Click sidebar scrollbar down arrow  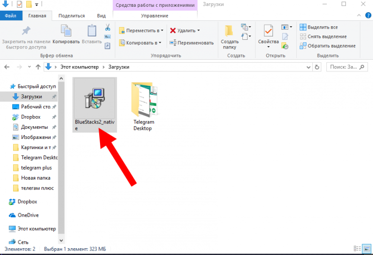(x=61, y=240)
